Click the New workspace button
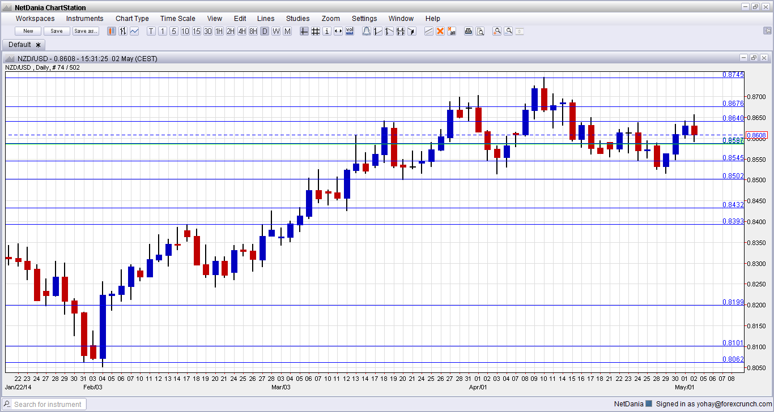Image resolution: width=774 pixels, height=412 pixels. point(28,31)
